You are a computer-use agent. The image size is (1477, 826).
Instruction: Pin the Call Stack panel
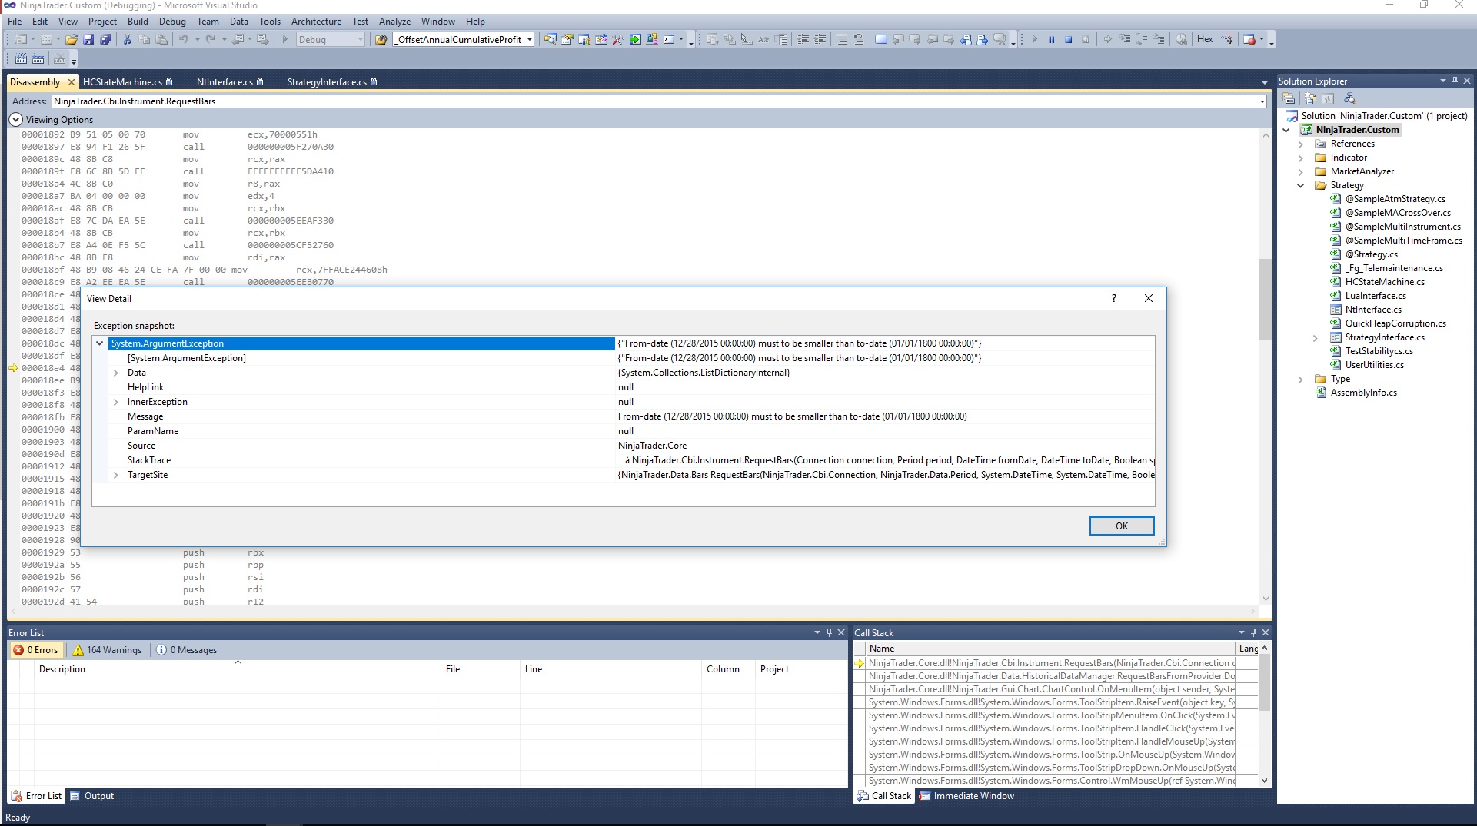(1253, 632)
